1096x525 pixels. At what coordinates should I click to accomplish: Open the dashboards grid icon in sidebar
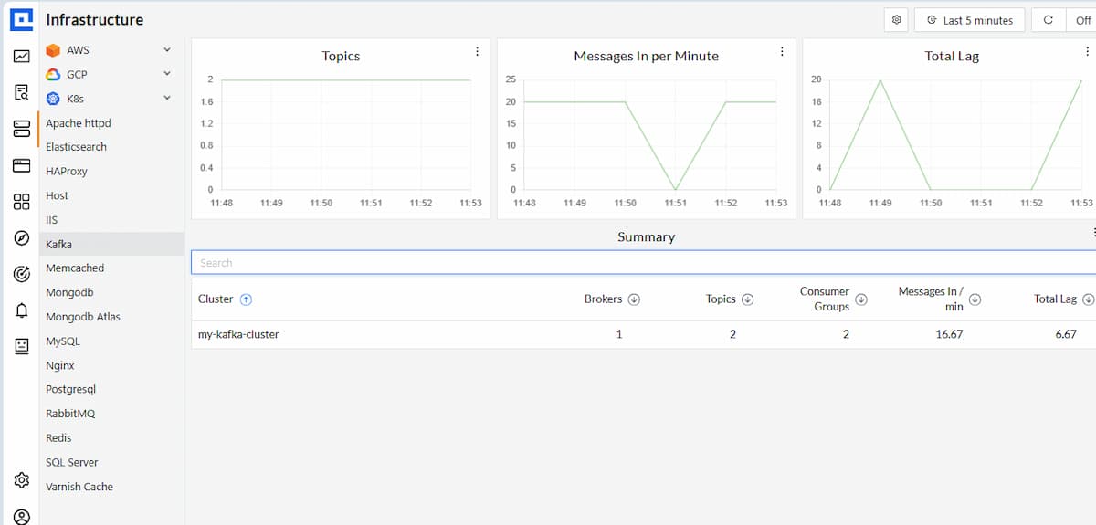[x=21, y=202]
